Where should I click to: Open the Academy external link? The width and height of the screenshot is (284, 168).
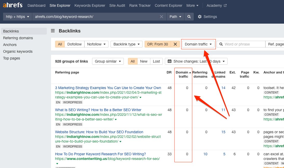click(x=216, y=6)
